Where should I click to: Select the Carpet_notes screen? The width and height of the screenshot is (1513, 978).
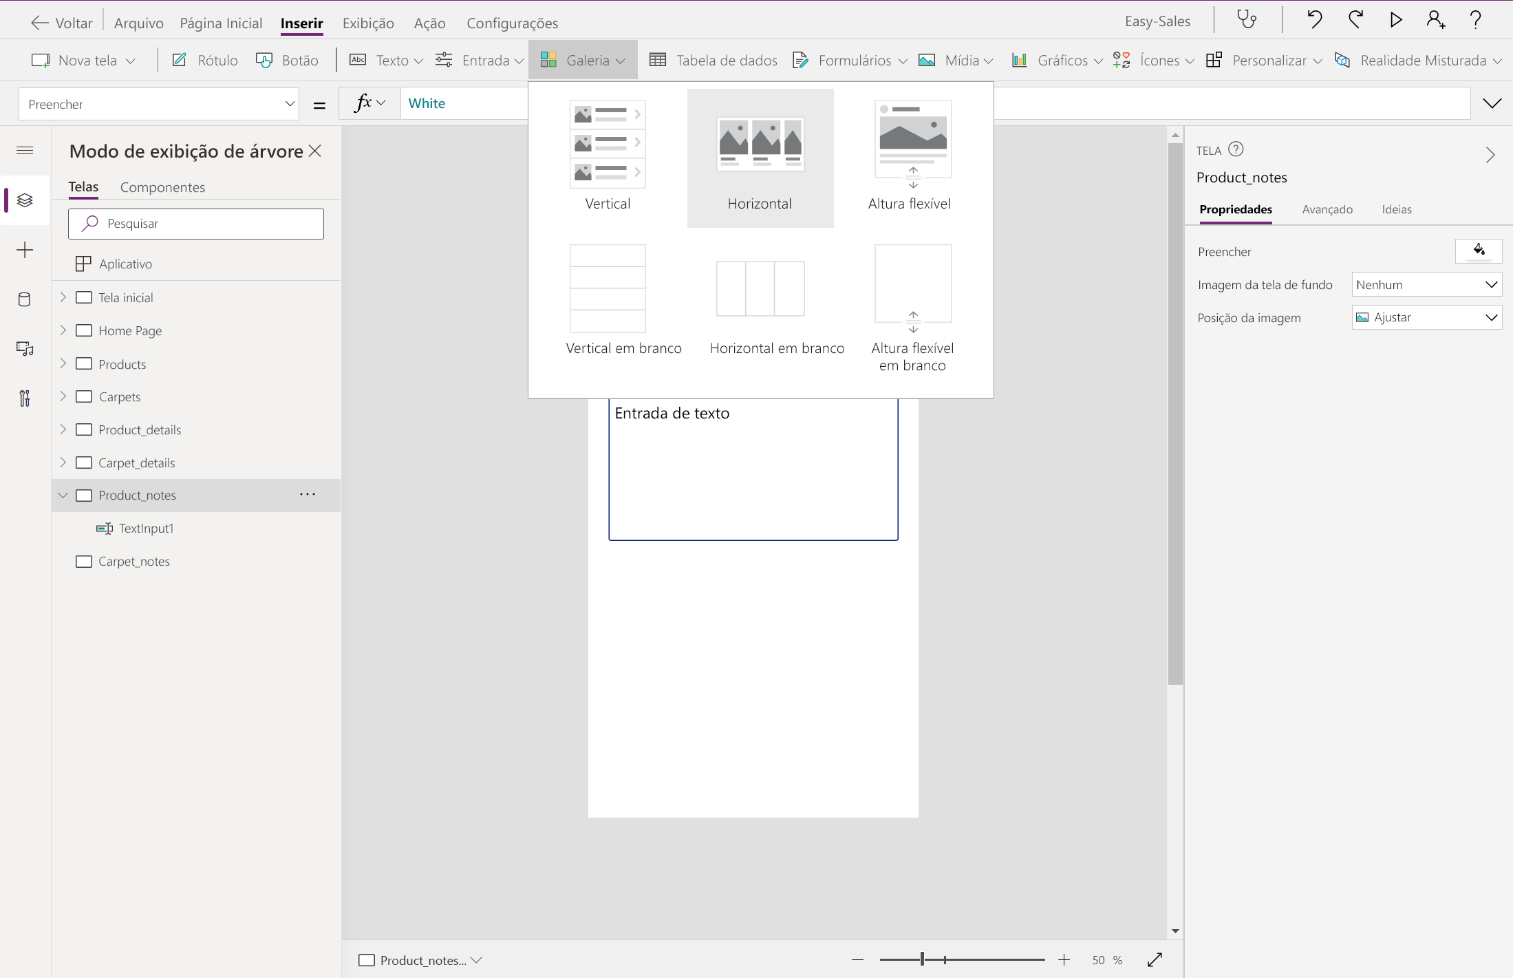(133, 561)
